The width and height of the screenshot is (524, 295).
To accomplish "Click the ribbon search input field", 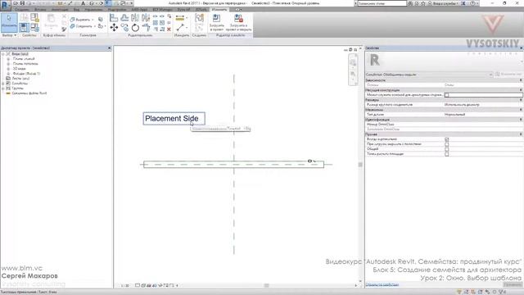I will (x=382, y=3).
